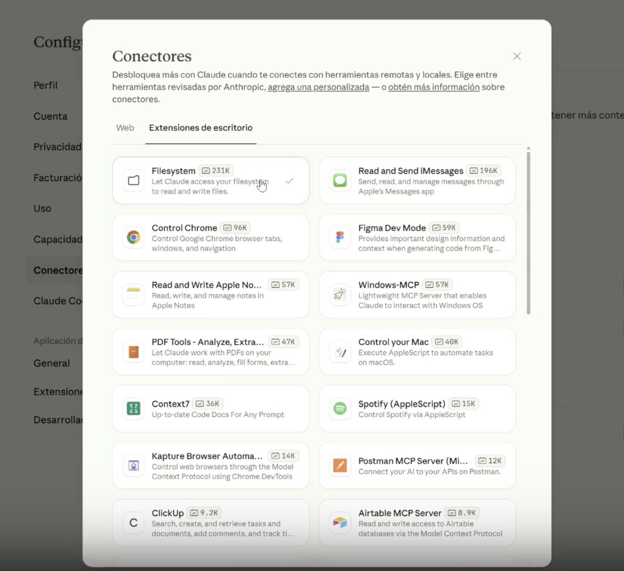This screenshot has height=571, width=624.
Task: Click the Control Chrome browser icon
Action: (134, 238)
